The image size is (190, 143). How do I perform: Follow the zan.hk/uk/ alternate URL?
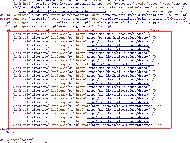(118, 76)
